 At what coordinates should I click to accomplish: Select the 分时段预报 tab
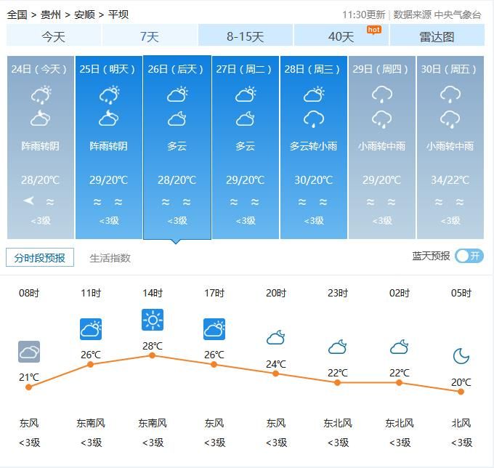click(40, 257)
